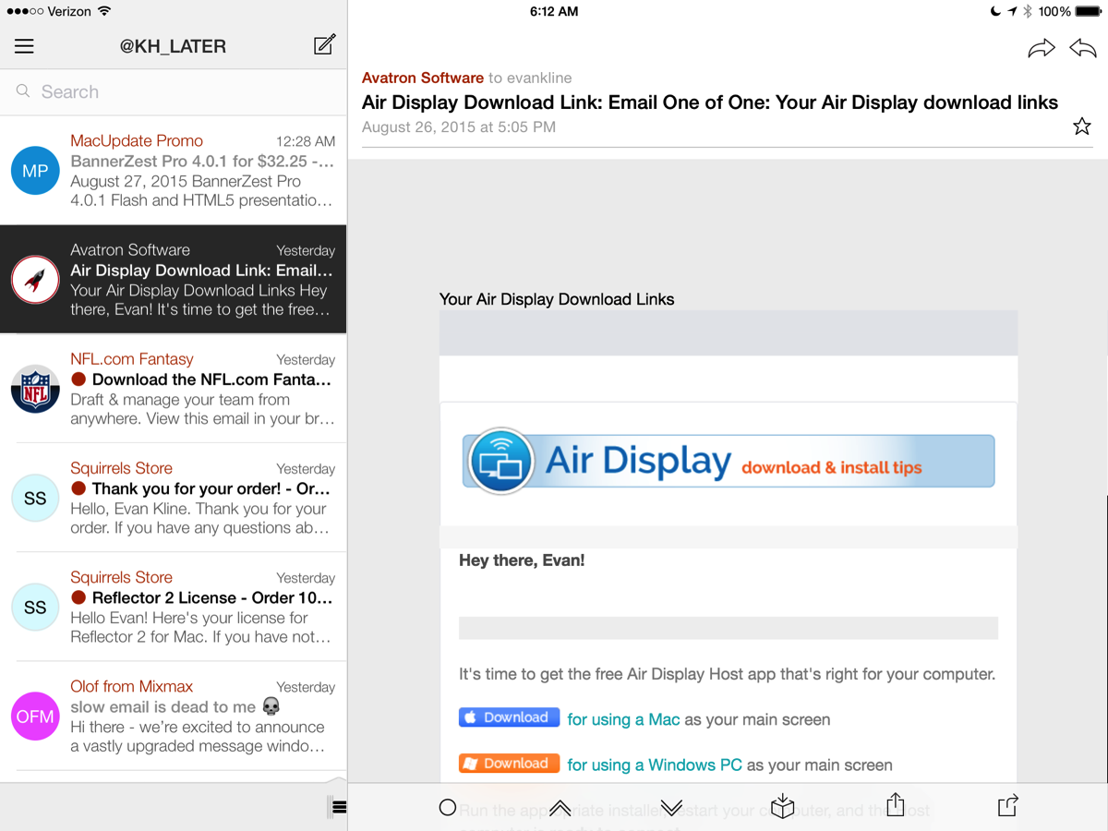The image size is (1108, 831).
Task: Click the up double-chevron for previous email
Action: [560, 806]
